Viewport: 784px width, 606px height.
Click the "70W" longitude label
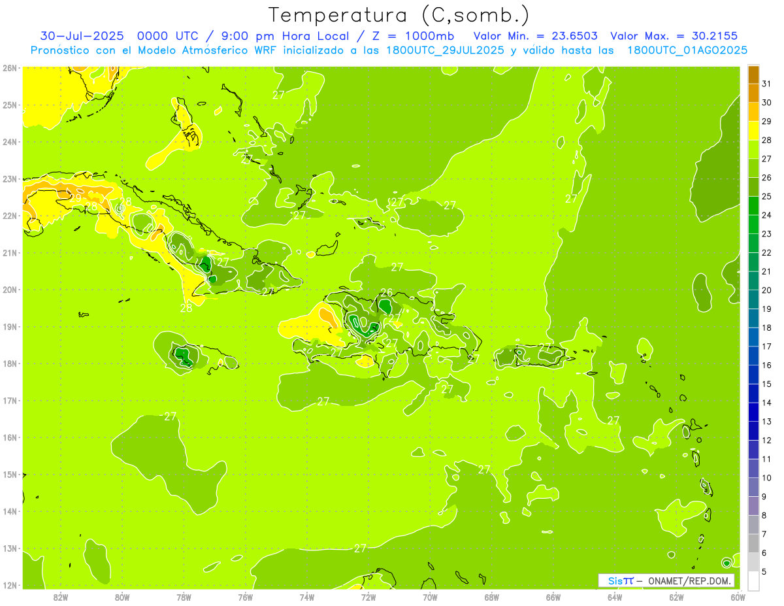pos(430,597)
